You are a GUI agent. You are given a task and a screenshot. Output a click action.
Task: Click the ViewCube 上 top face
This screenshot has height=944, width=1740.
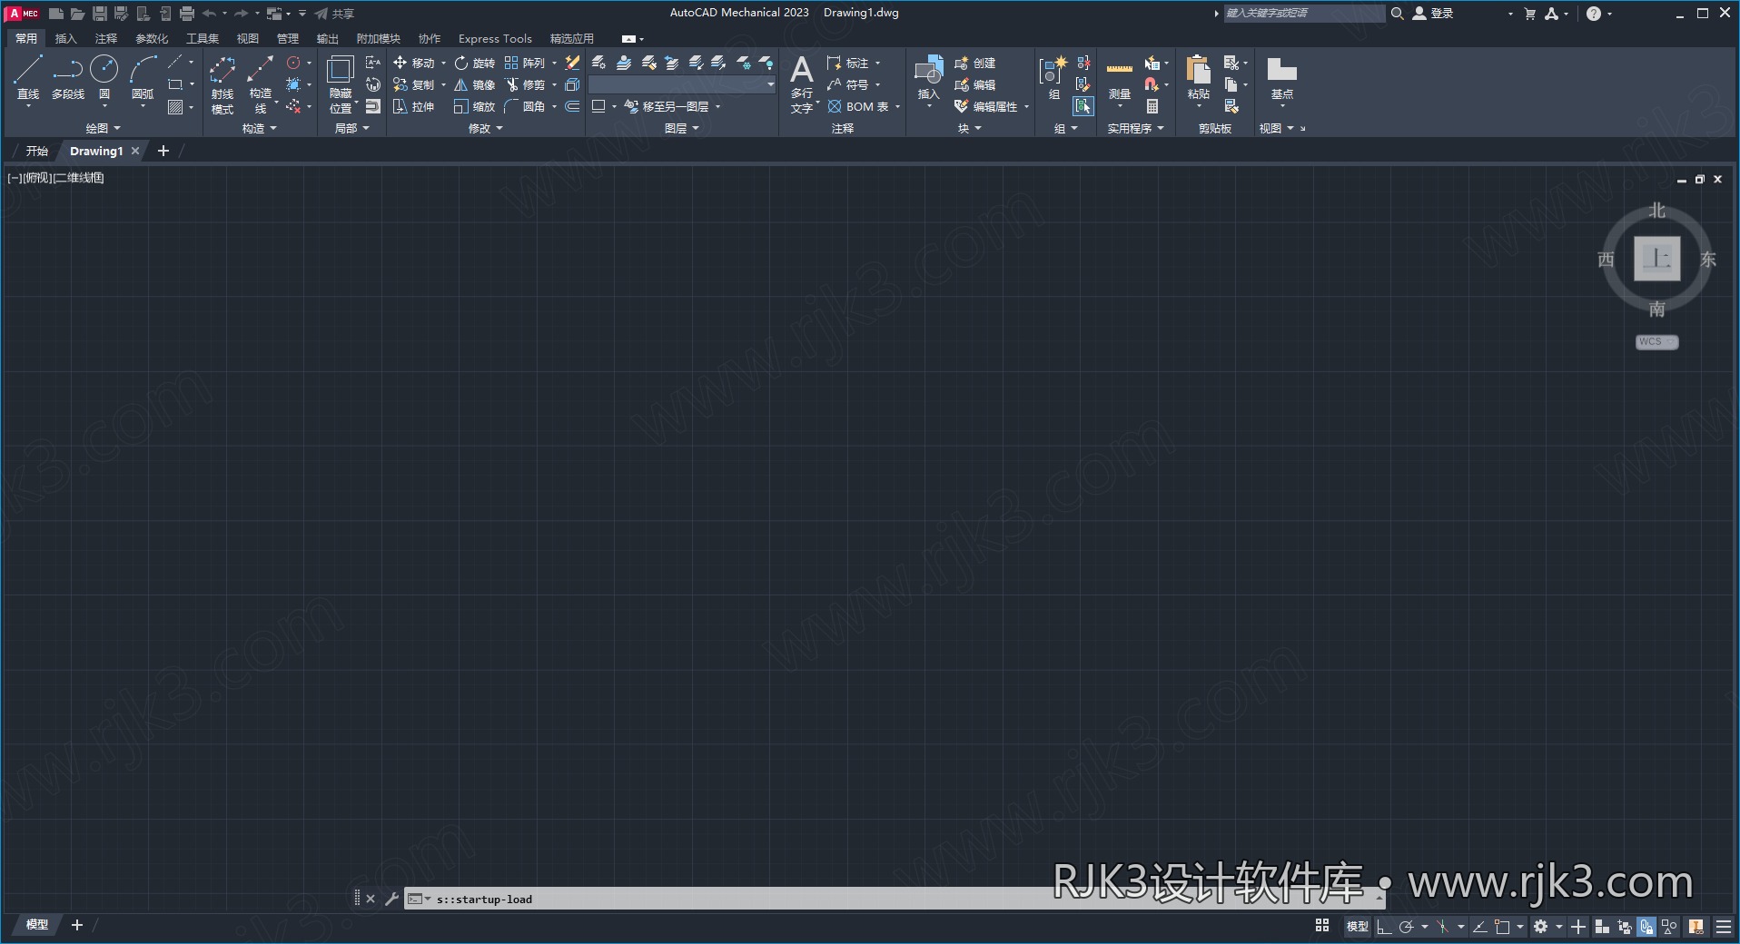1657,259
